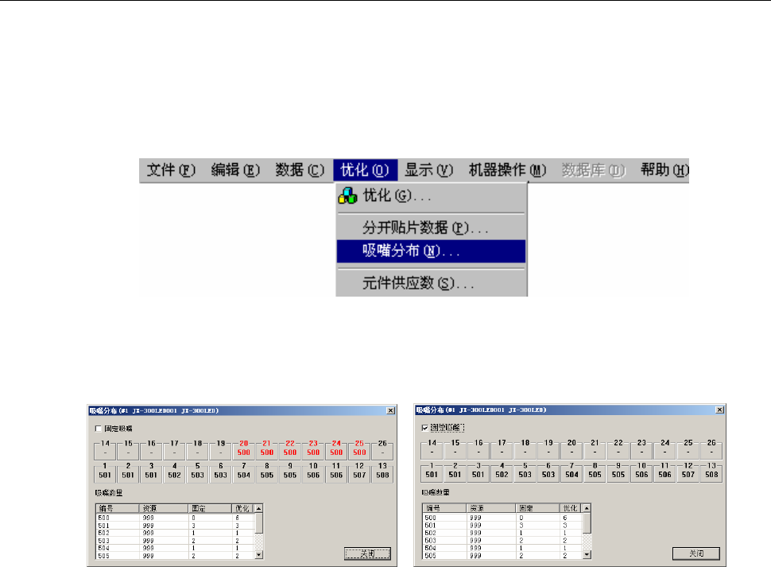Viewport: 771px width, 567px height.
Task: Click empty nozzle slot 26 in left dialog
Action: point(382,449)
